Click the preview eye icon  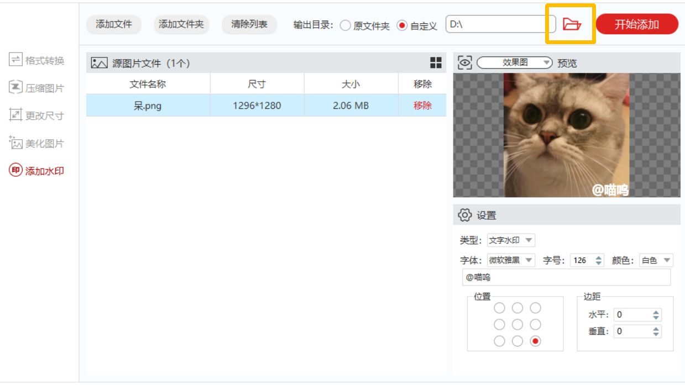(x=465, y=63)
